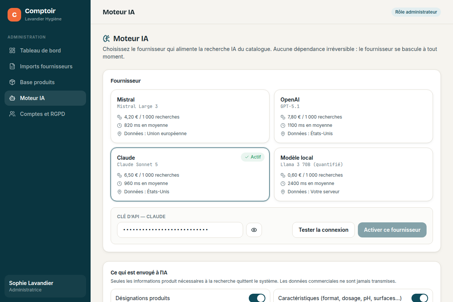This screenshot has height=302, width=453.
Task: Click the '960 ms en moyenne' text
Action: (x=146, y=183)
